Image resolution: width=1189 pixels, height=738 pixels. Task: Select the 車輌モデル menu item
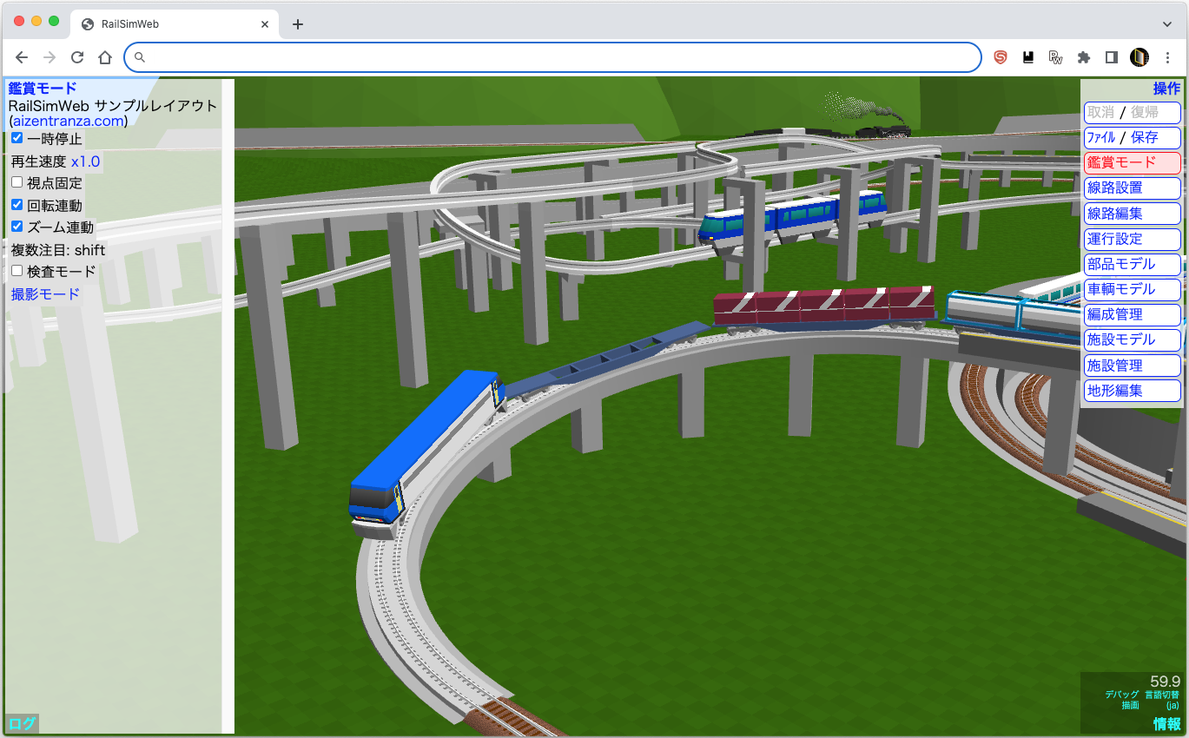[x=1132, y=289]
